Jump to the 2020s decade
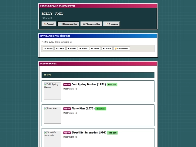The width and height of the screenshot is (196, 147). pos(107,49)
